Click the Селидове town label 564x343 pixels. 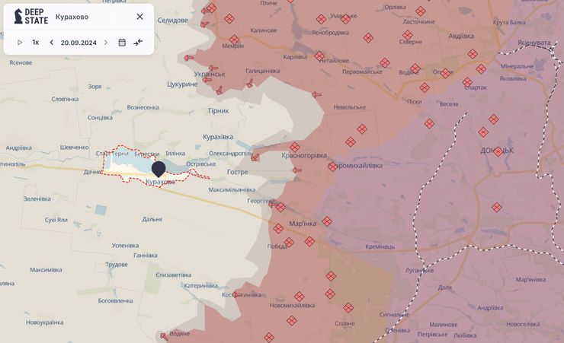172,21
